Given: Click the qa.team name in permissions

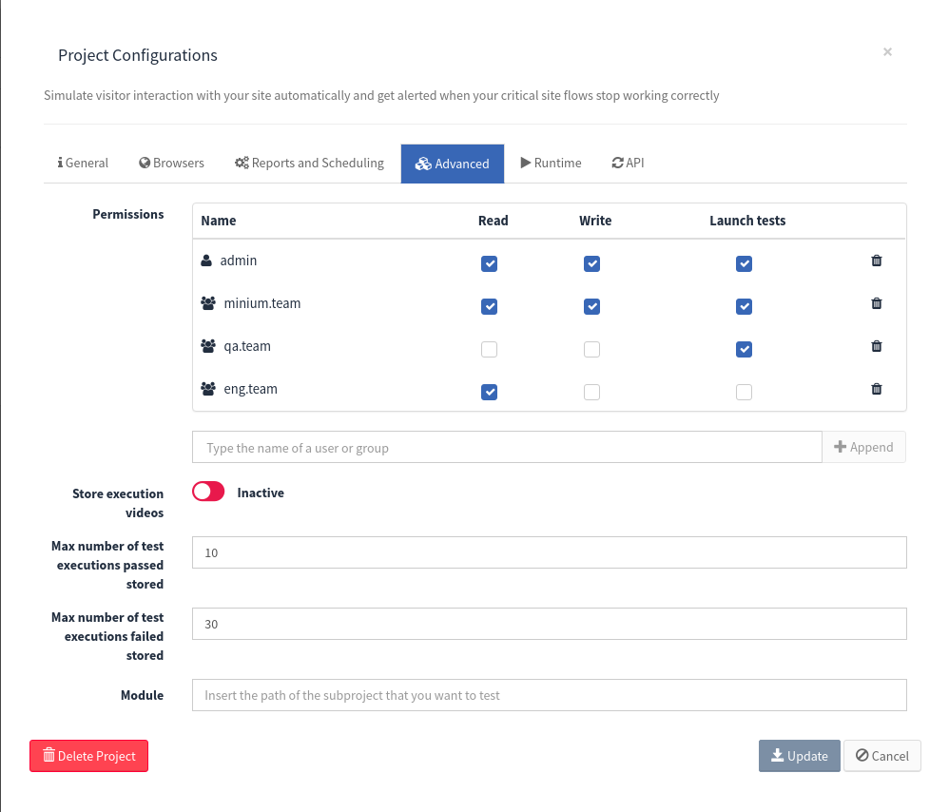Looking at the screenshot, I should 247,347.
